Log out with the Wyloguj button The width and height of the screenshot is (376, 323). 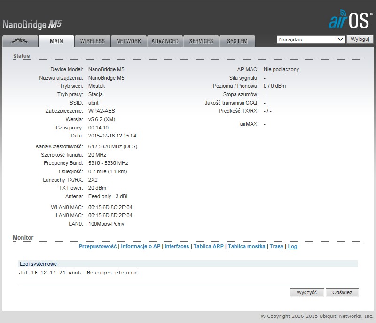pos(360,40)
